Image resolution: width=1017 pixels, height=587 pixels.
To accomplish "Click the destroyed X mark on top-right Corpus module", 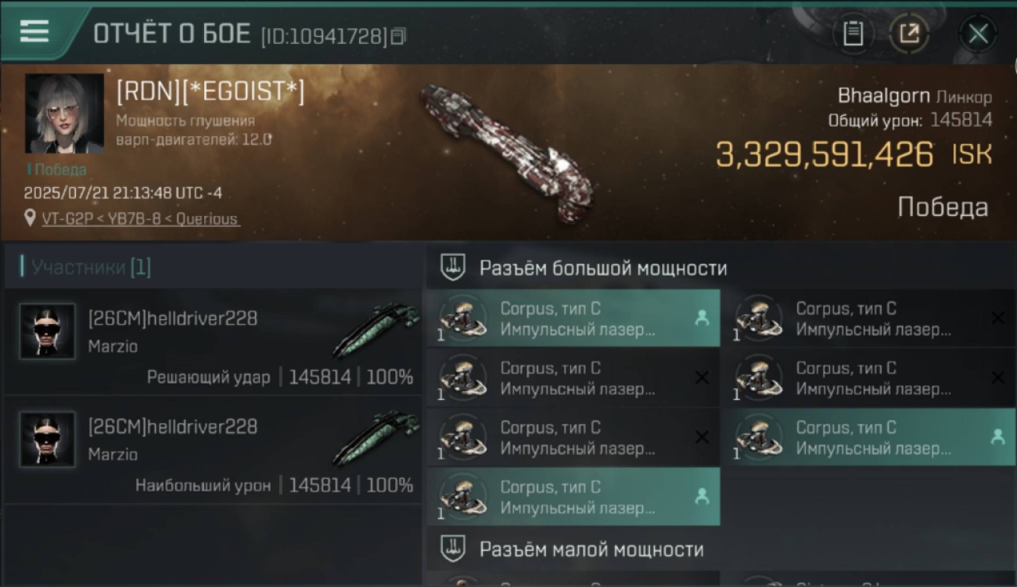I will pyautogui.click(x=997, y=318).
